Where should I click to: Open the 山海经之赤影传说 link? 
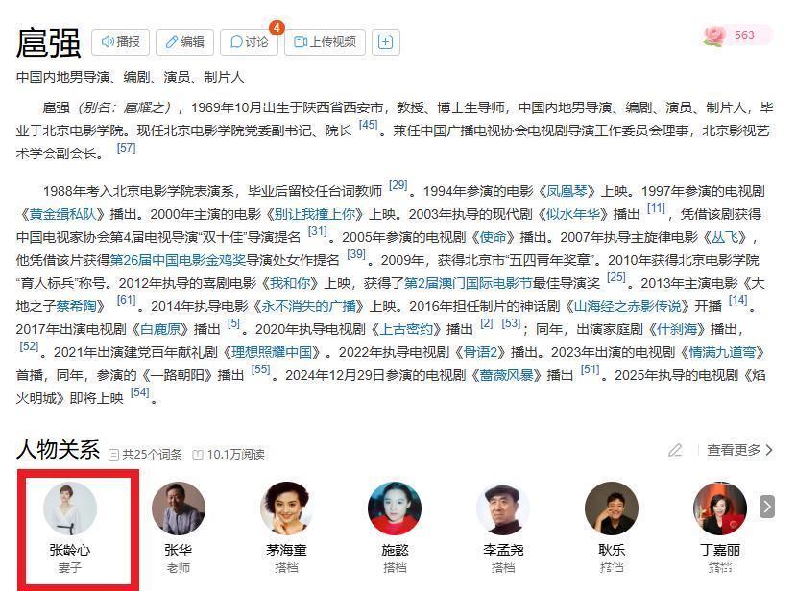click(631, 306)
